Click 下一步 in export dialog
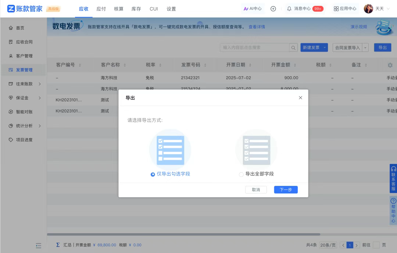397x253 pixels. 286,190
